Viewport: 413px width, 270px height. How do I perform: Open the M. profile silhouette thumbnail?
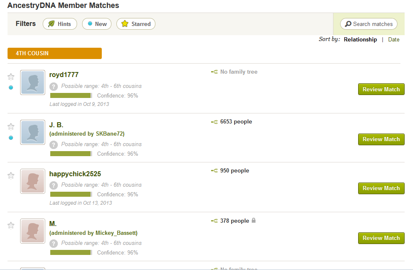33,231
